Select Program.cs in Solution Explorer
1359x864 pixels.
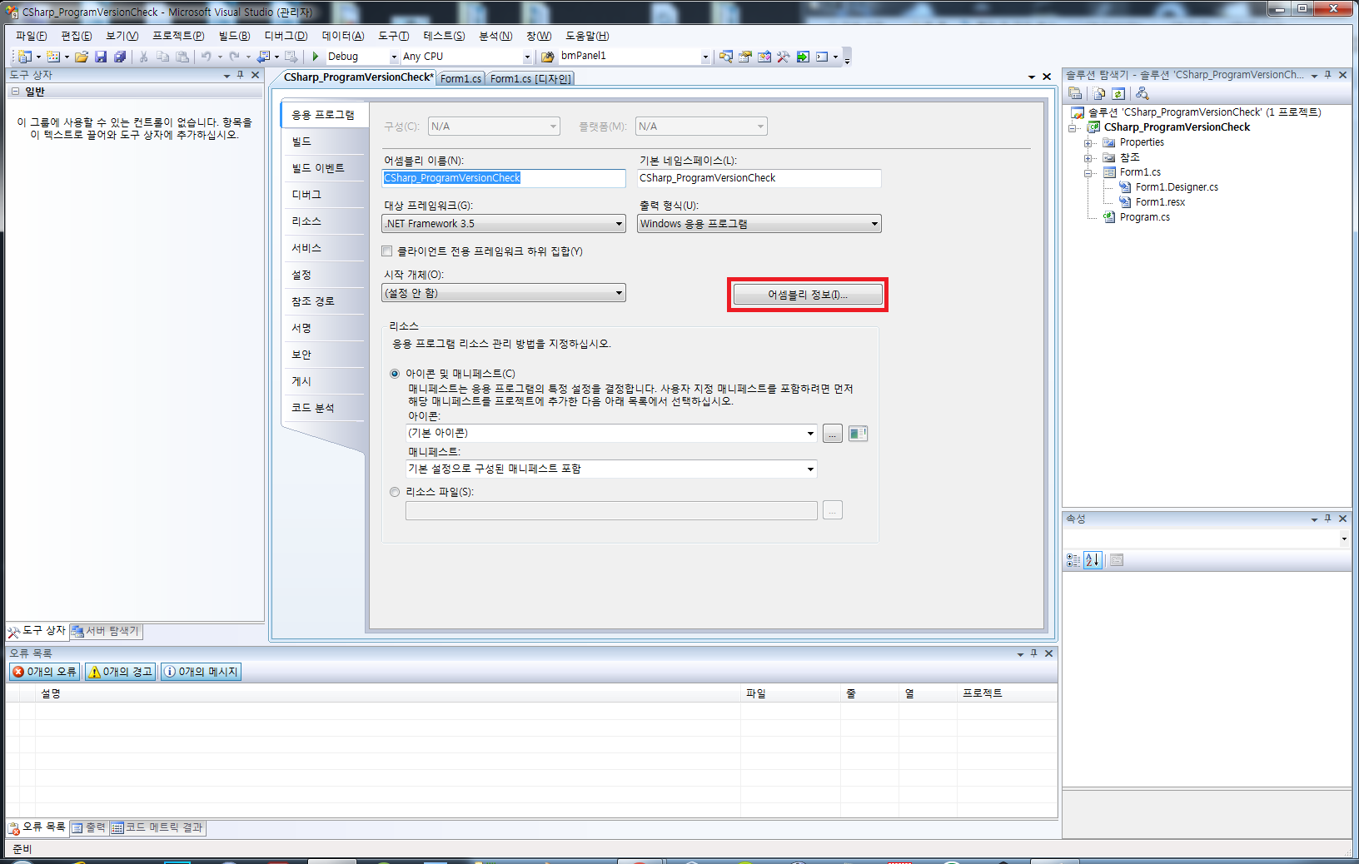coord(1144,217)
